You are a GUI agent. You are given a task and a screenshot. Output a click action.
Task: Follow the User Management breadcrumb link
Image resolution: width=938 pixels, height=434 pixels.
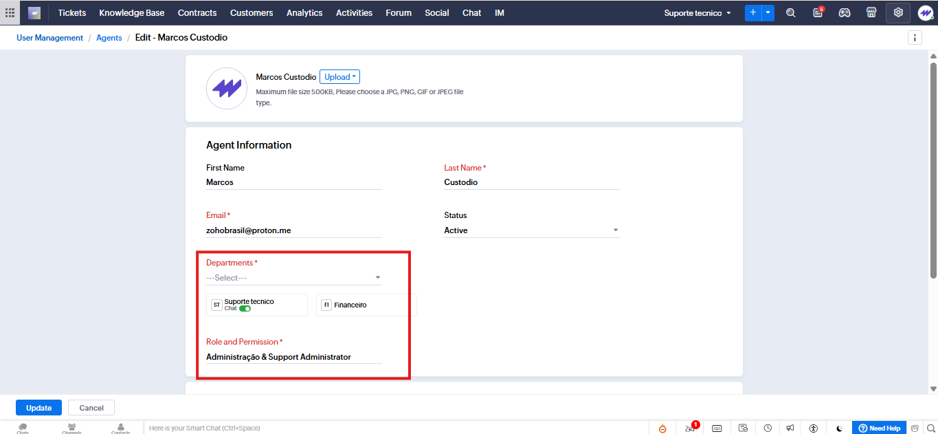click(x=49, y=38)
